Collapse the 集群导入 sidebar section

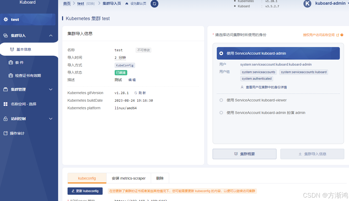click(51, 36)
